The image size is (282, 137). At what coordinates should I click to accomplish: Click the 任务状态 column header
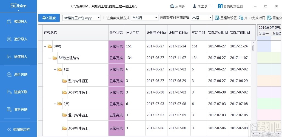pyautogui.click(x=116, y=33)
